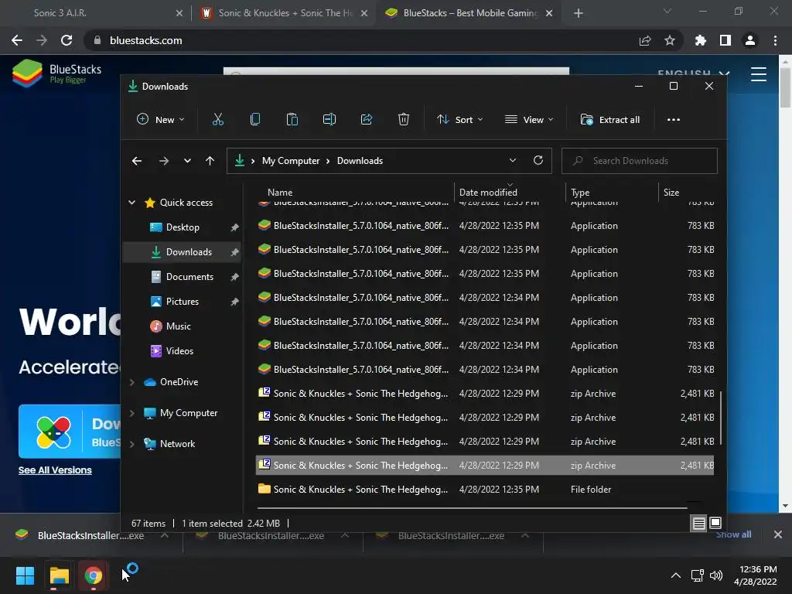Reload the bluestacks.com page in Chrome
Image resolution: width=792 pixels, height=594 pixels.
(x=67, y=40)
